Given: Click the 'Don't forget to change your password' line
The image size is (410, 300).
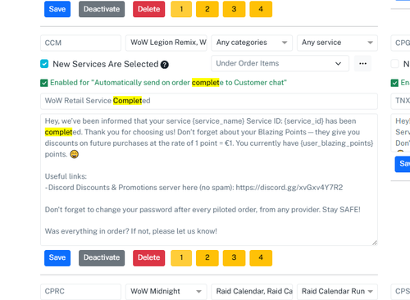Looking at the screenshot, I should [x=203, y=210].
